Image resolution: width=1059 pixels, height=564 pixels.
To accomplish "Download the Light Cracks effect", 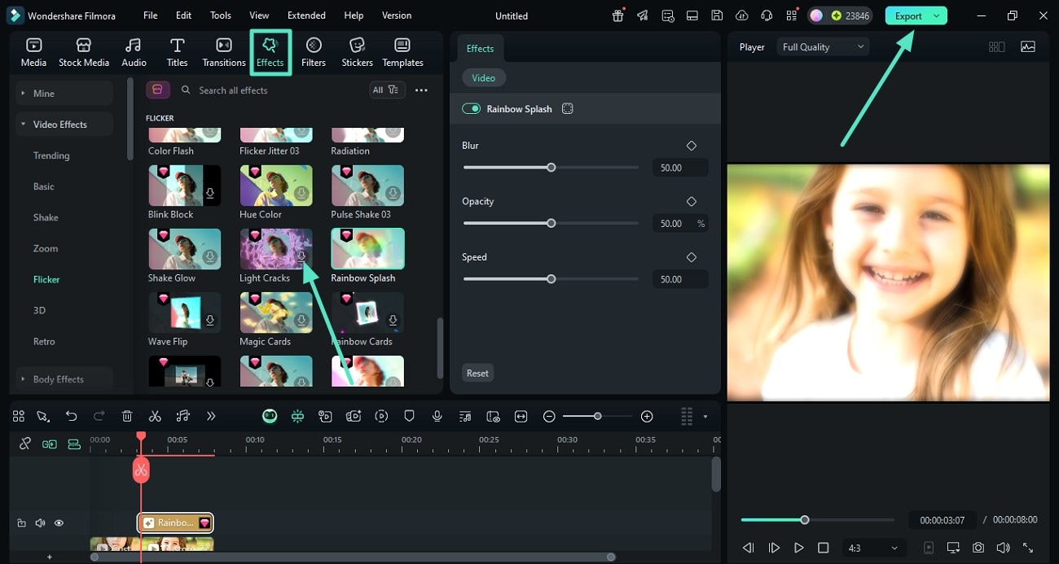I will (x=301, y=257).
